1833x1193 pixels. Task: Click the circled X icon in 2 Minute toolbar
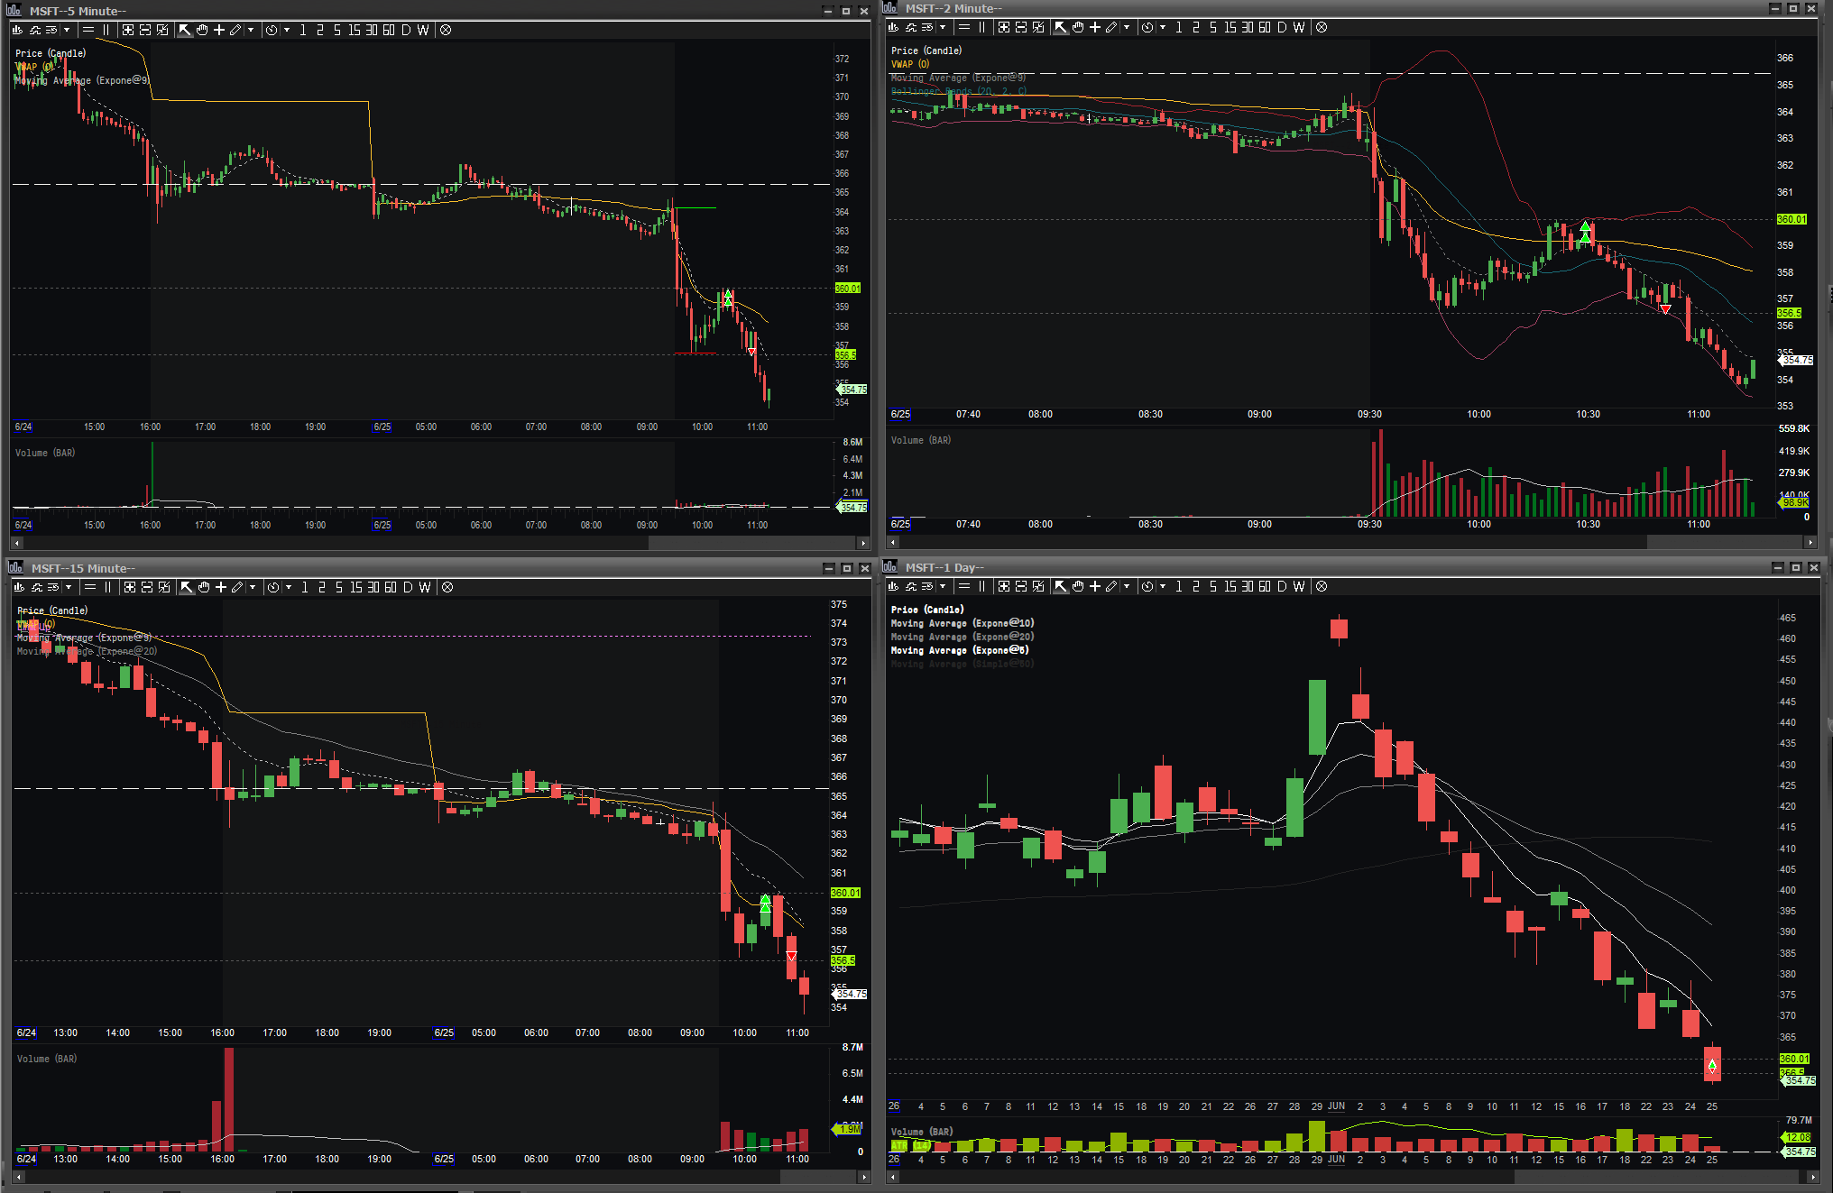click(x=1322, y=27)
